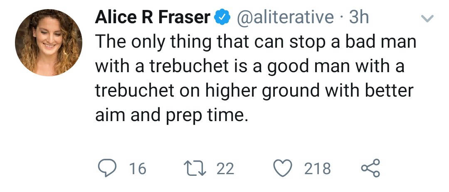Click the line "with a trebuchet is a good man"
The width and height of the screenshot is (449, 192).
tap(249, 66)
